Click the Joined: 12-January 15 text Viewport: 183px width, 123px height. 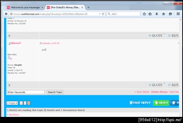(x=17, y=21)
